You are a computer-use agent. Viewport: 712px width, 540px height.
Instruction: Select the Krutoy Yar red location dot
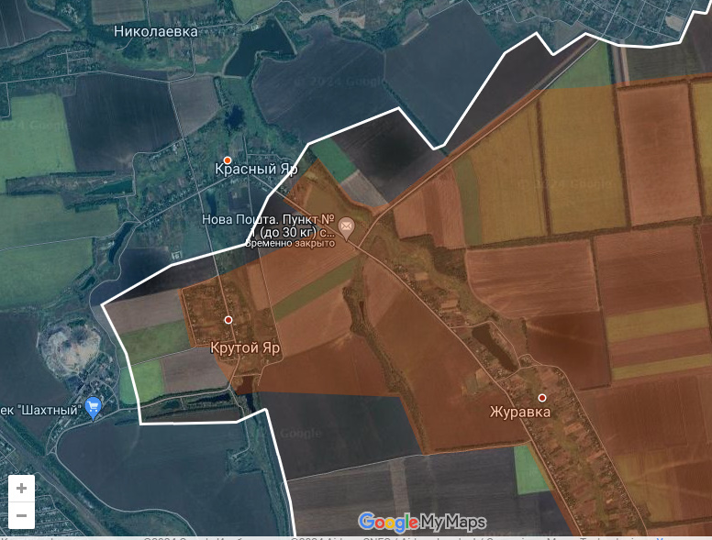(228, 320)
